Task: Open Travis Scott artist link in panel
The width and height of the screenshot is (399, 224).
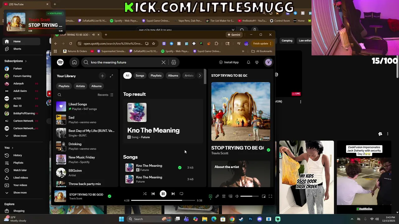Action: [220, 153]
